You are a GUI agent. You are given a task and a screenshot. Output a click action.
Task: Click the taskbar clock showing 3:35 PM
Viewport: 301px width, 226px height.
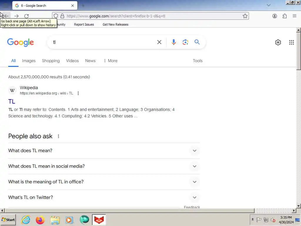(x=286, y=220)
